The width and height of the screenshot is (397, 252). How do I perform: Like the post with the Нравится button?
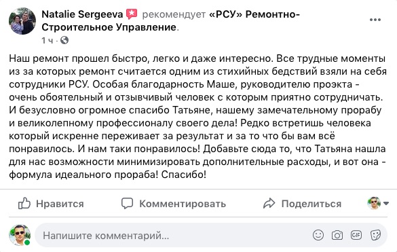(x=51, y=203)
